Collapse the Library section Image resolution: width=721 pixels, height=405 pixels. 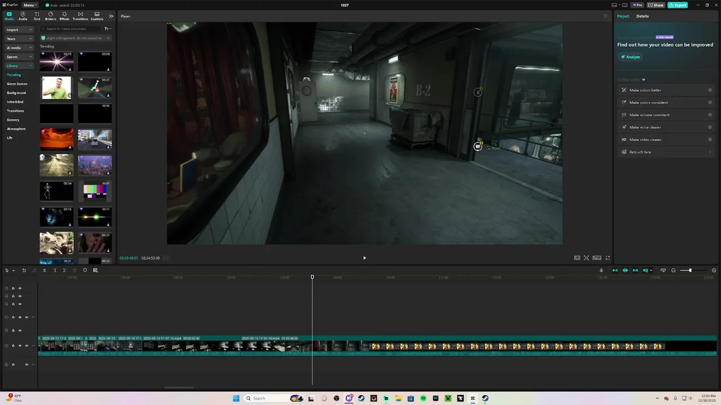tap(19, 66)
